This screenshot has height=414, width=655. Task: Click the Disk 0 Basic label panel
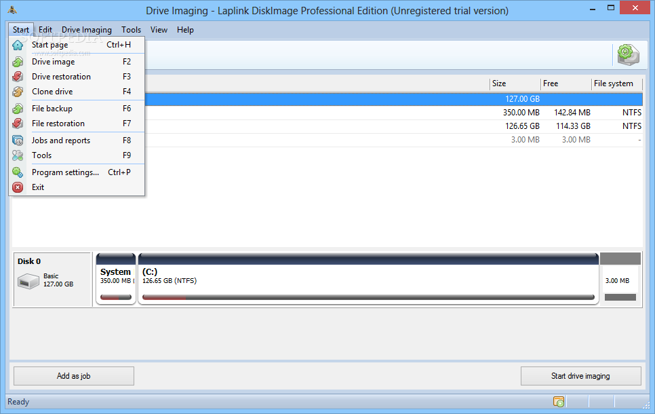click(52, 280)
